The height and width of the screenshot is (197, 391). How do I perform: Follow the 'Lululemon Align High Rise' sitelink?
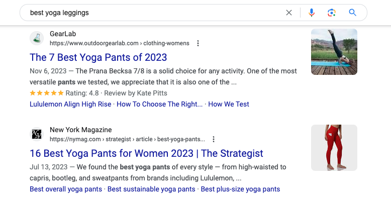[70, 104]
